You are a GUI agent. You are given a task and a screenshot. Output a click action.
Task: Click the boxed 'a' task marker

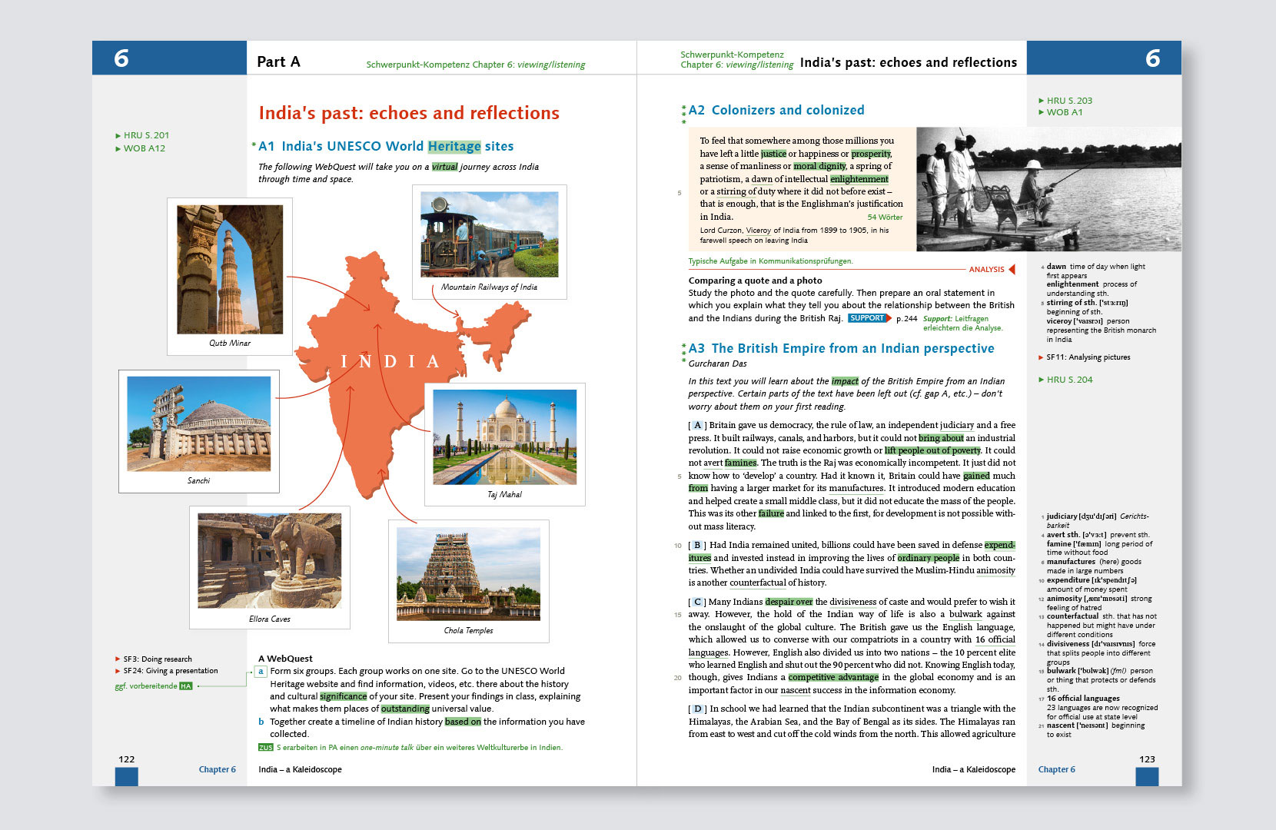click(261, 672)
